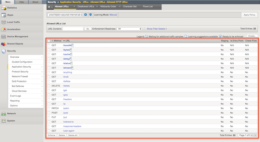The height and width of the screenshot is (142, 260).
Task: Open Local Traffic sidebar icon
Action: pos(3,22)
